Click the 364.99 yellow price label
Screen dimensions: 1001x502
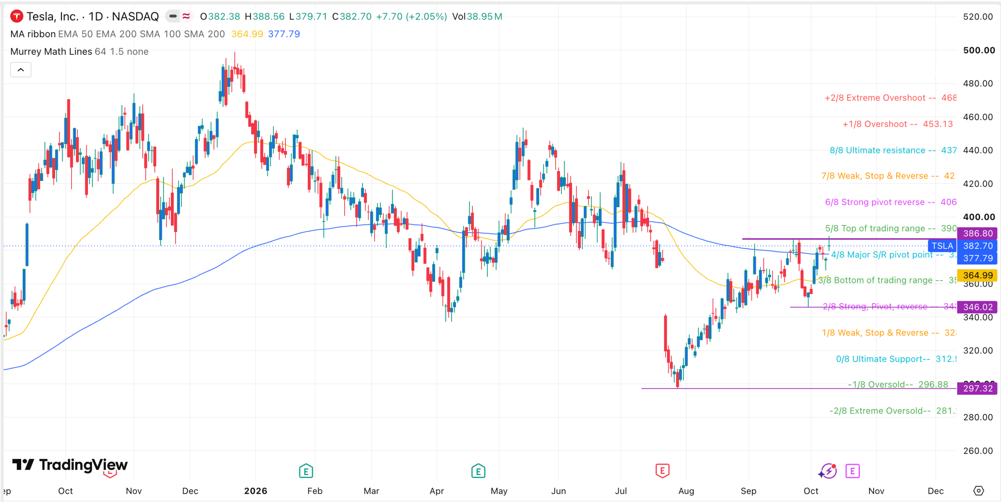tap(977, 275)
